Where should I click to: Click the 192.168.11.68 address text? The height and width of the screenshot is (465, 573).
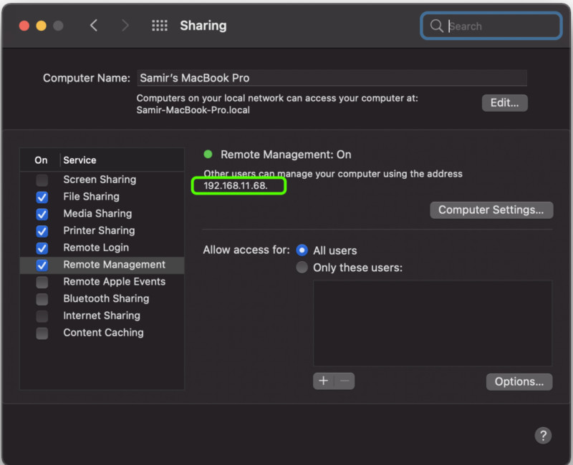pos(236,186)
